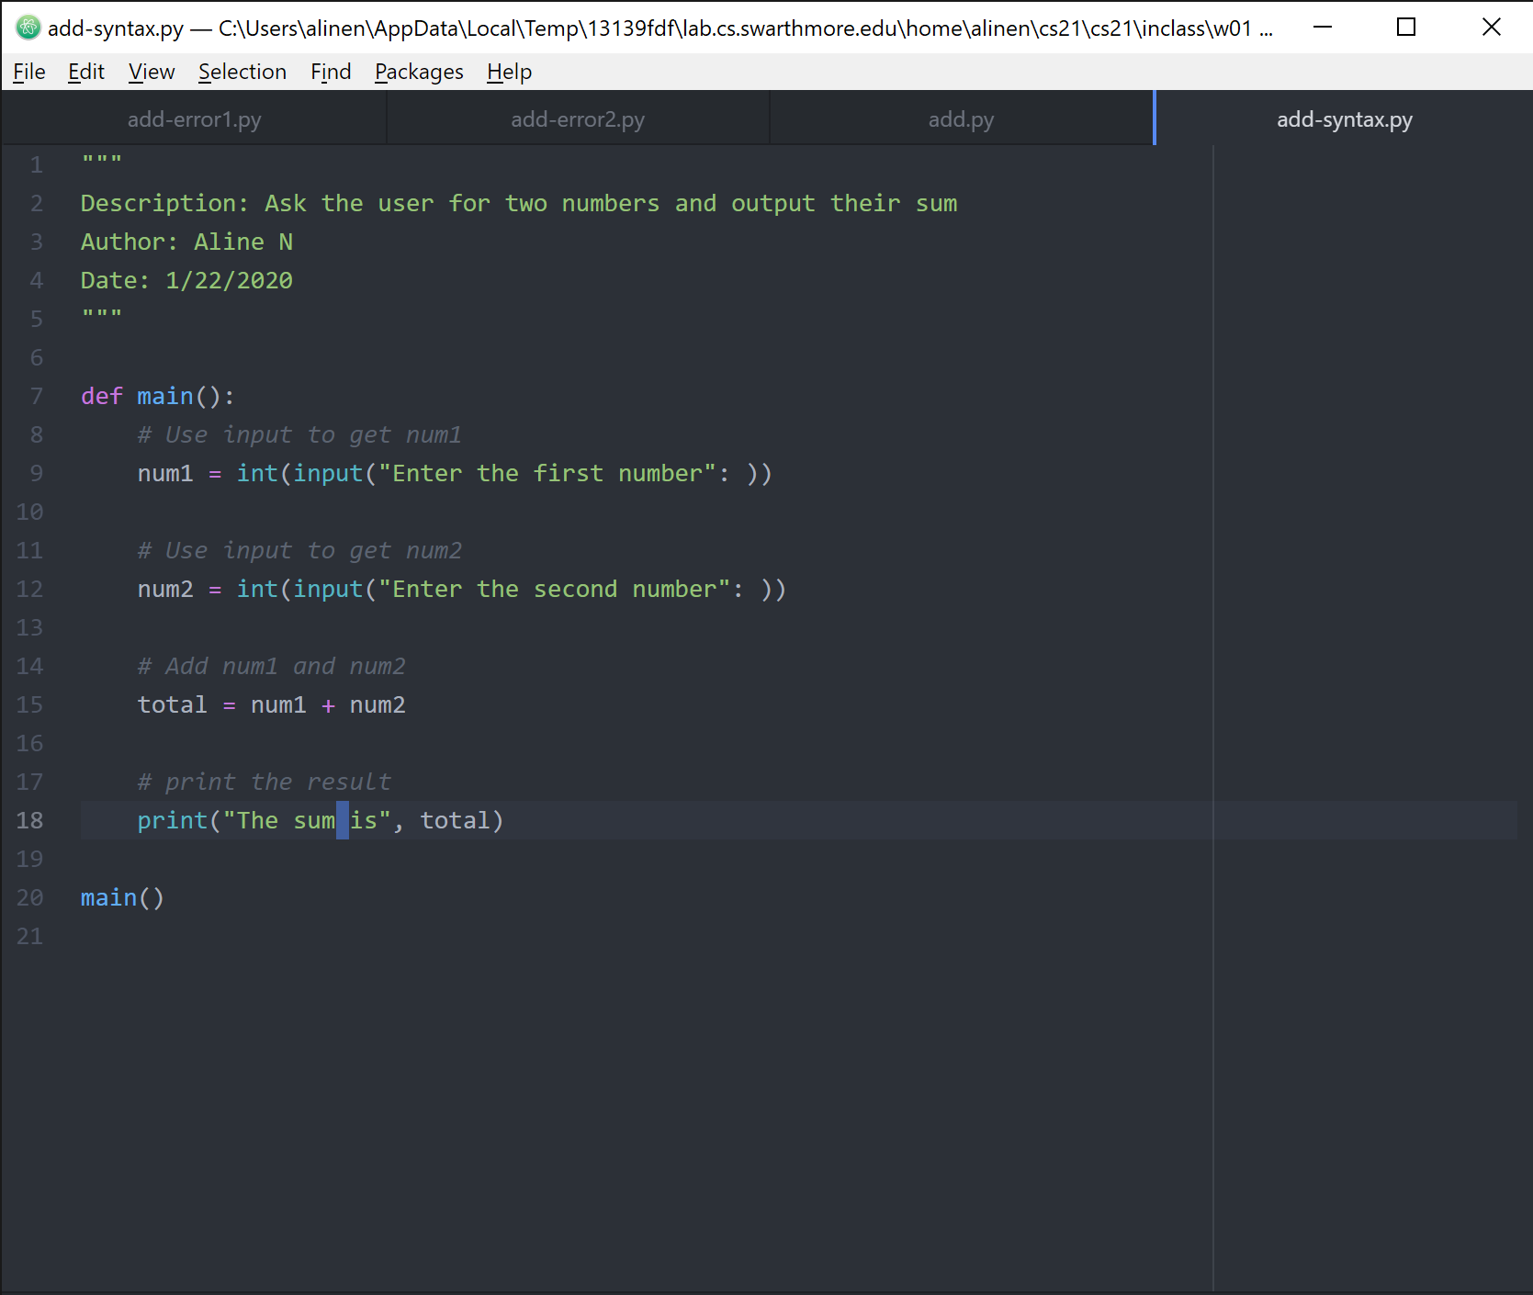Close the Atom window
This screenshot has height=1295, width=1533.
tap(1491, 28)
